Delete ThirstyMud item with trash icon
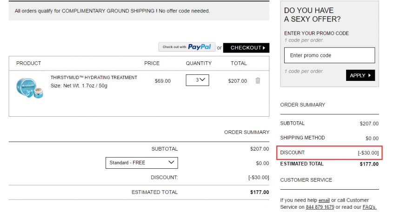 [258, 80]
